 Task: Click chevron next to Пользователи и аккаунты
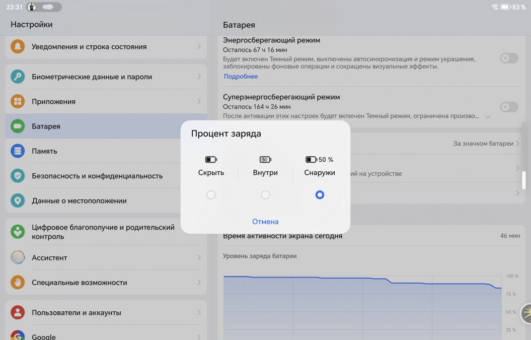pos(199,312)
